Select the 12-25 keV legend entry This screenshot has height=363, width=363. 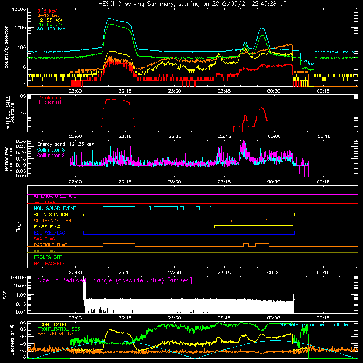pyautogui.click(x=49, y=20)
